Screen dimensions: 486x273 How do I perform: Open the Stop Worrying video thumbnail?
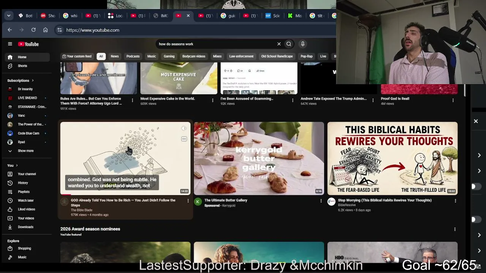(x=392, y=158)
